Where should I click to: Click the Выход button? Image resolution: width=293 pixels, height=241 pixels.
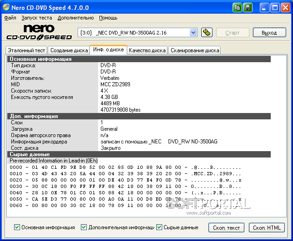269,33
